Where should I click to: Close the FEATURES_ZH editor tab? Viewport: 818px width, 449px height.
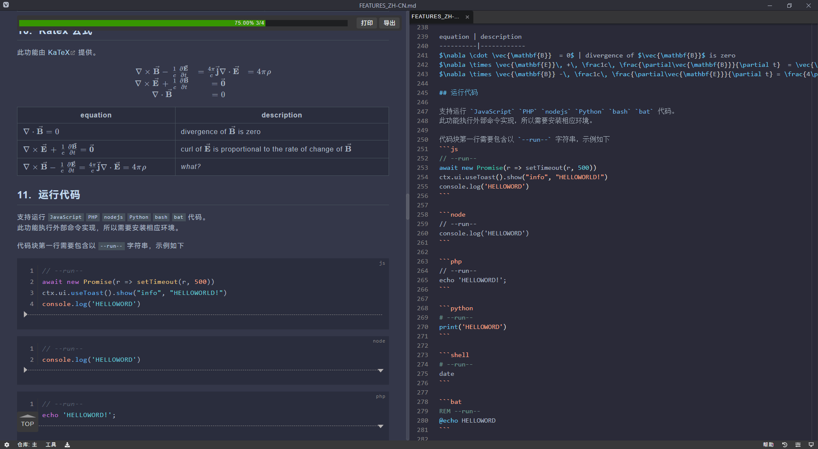467,17
